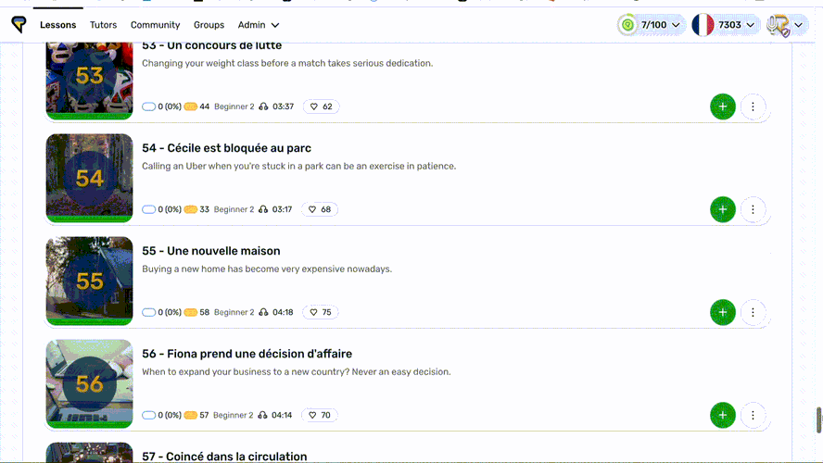Open more options for lesson 56
The image size is (823, 463).
(753, 415)
